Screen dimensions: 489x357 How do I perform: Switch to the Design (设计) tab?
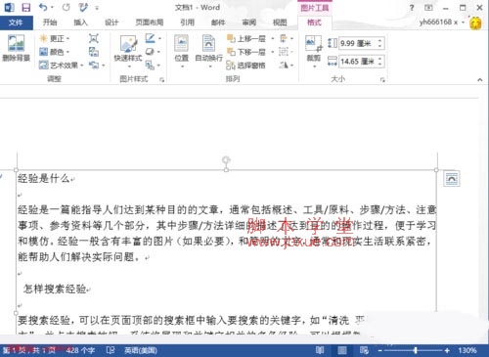tap(111, 22)
